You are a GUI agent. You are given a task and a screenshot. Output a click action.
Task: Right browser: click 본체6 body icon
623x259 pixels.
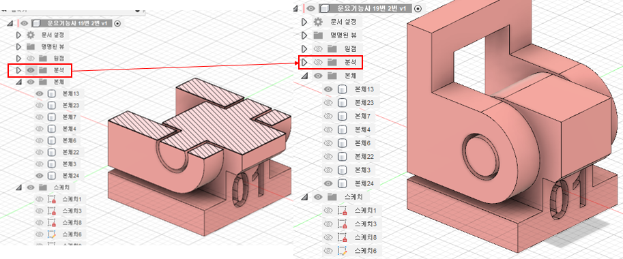pyautogui.click(x=342, y=143)
